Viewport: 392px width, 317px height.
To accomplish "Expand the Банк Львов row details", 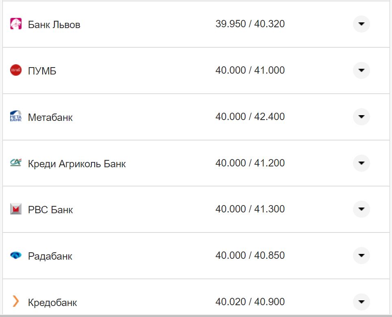I will [x=361, y=24].
